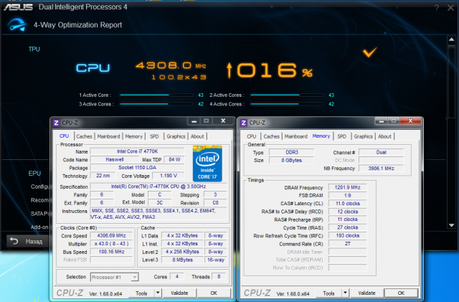Click the Intel Inside Core i7 logo
The width and height of the screenshot is (459, 302).
tap(207, 164)
